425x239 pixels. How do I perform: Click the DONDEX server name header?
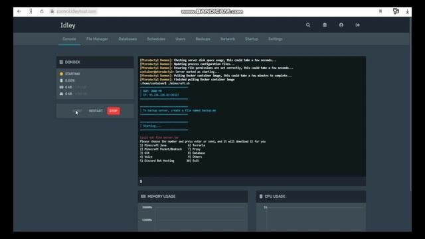tap(72, 62)
